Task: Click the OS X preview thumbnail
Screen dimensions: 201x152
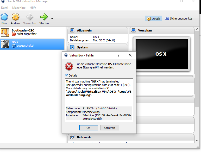Action: (x=162, y=54)
